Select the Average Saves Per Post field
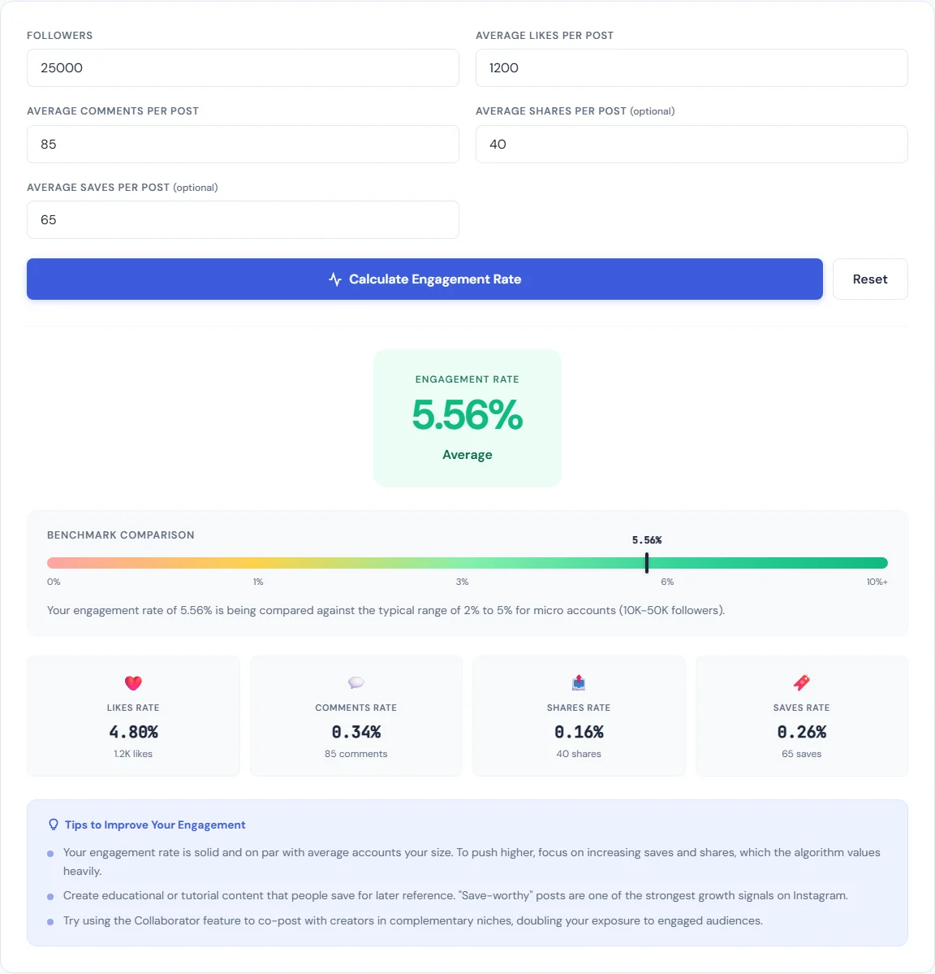 (x=243, y=219)
